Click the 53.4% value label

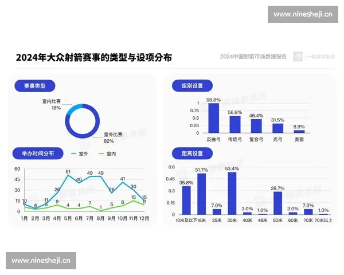pyautogui.click(x=232, y=168)
